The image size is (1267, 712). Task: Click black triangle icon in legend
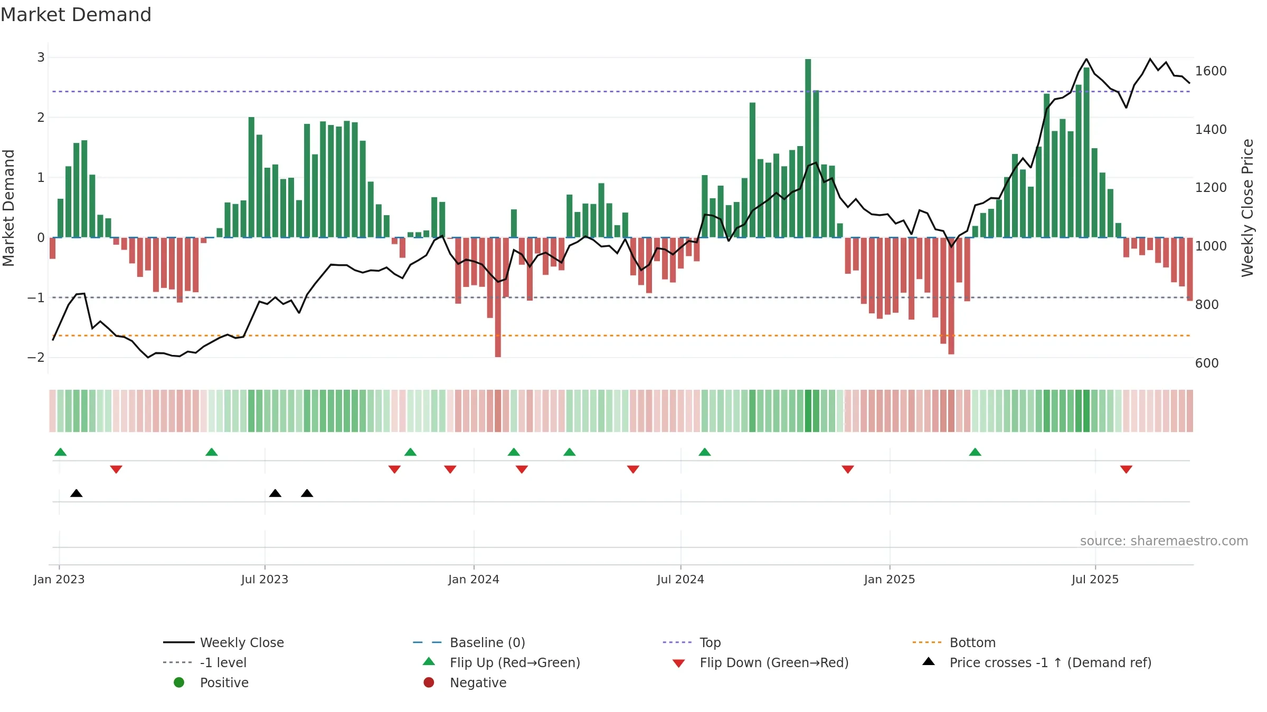tap(929, 661)
